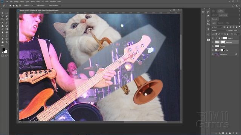Select the Crop tool

[x=3, y=19]
